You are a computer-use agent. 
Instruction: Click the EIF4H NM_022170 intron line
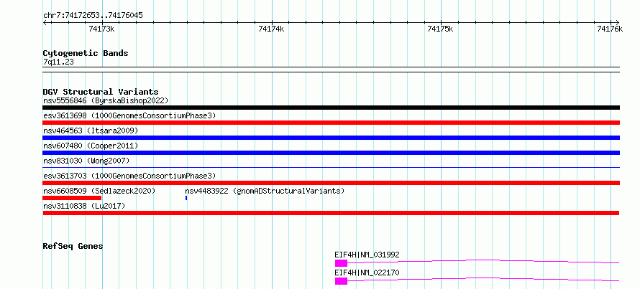click(x=484, y=279)
